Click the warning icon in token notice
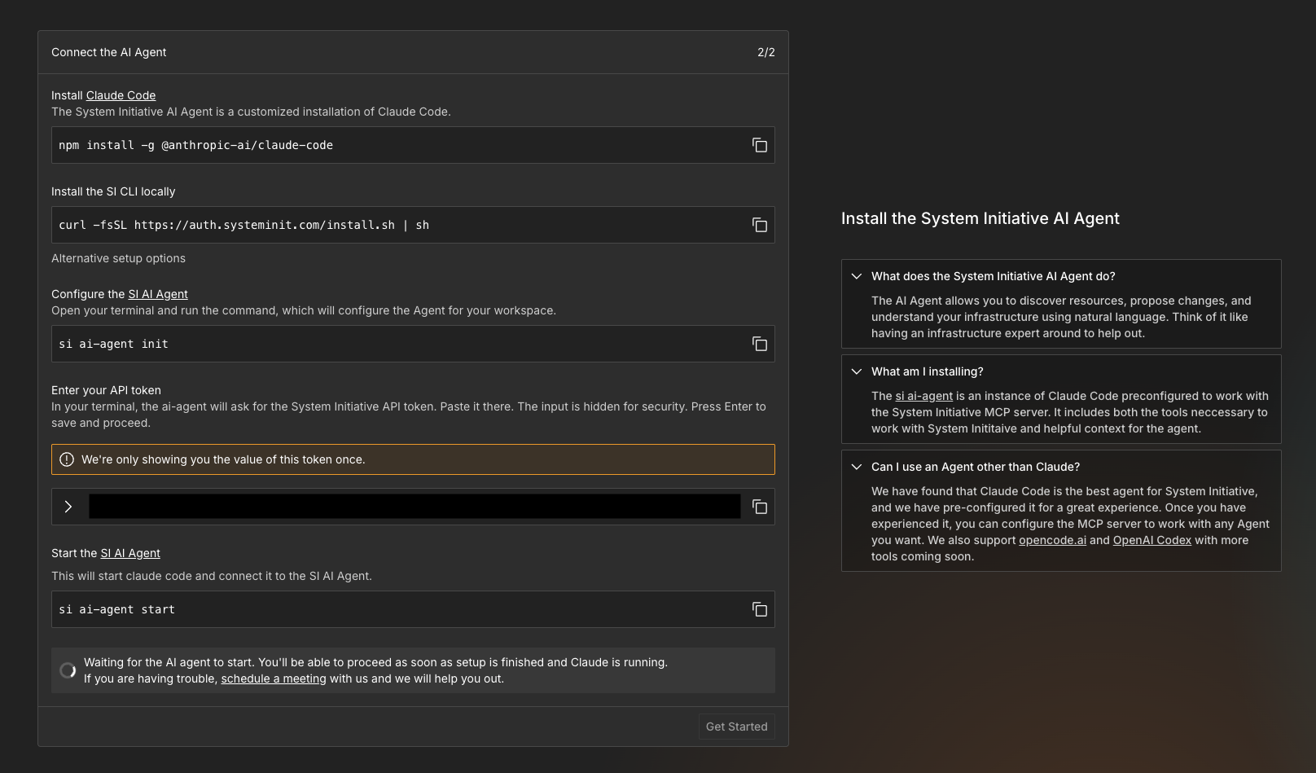 tap(67, 459)
